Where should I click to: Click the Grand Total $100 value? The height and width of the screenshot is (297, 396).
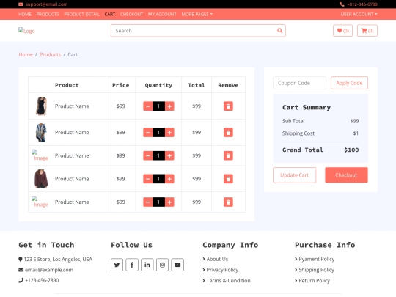coord(351,150)
